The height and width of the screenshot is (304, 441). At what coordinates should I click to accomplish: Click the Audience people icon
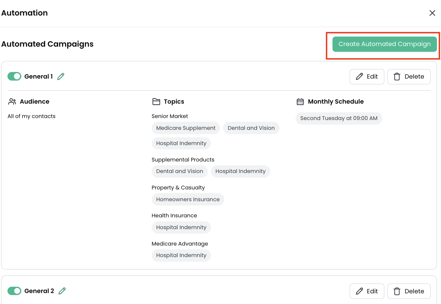(12, 102)
